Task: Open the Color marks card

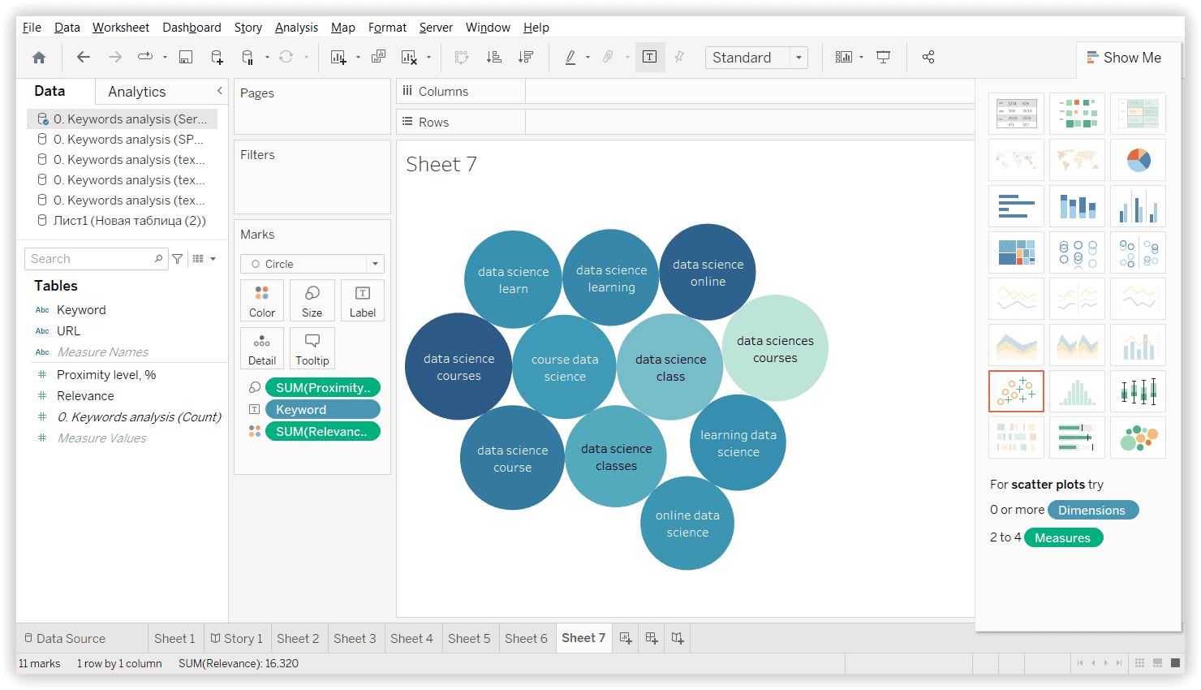Action: point(262,300)
